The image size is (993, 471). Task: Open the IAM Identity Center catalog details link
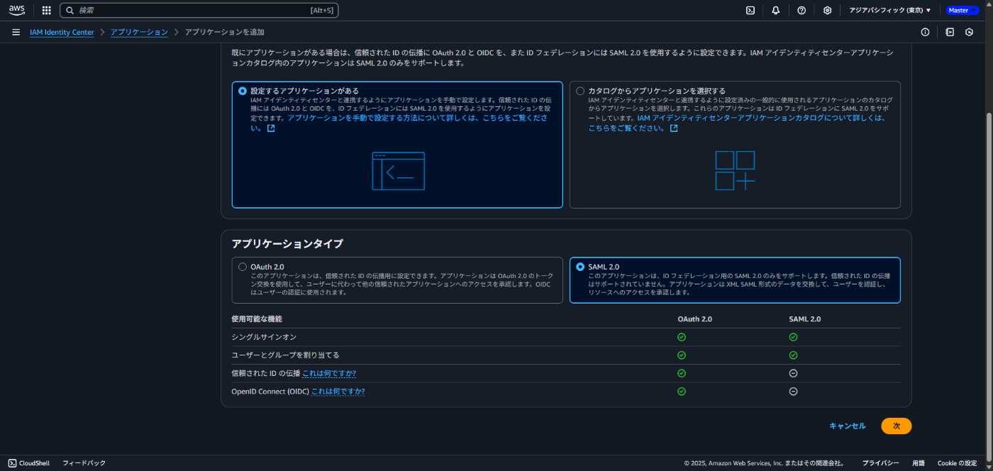pos(736,123)
